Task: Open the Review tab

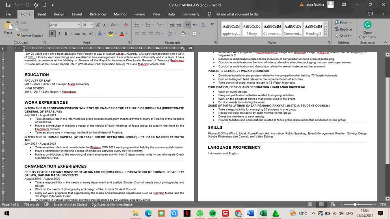Action: click(139, 14)
